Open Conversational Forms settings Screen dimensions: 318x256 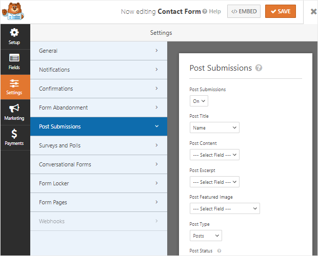(99, 164)
